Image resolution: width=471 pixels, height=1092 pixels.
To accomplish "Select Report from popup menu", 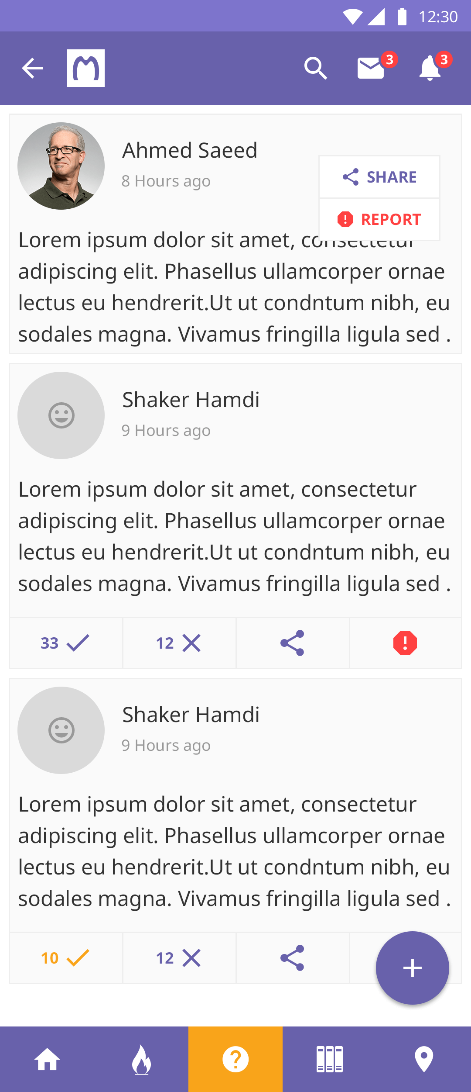I will coord(379,219).
